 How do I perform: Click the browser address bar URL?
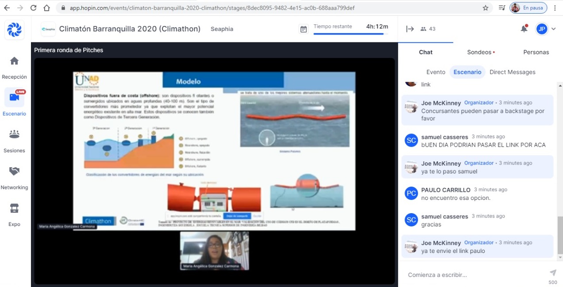[212, 8]
